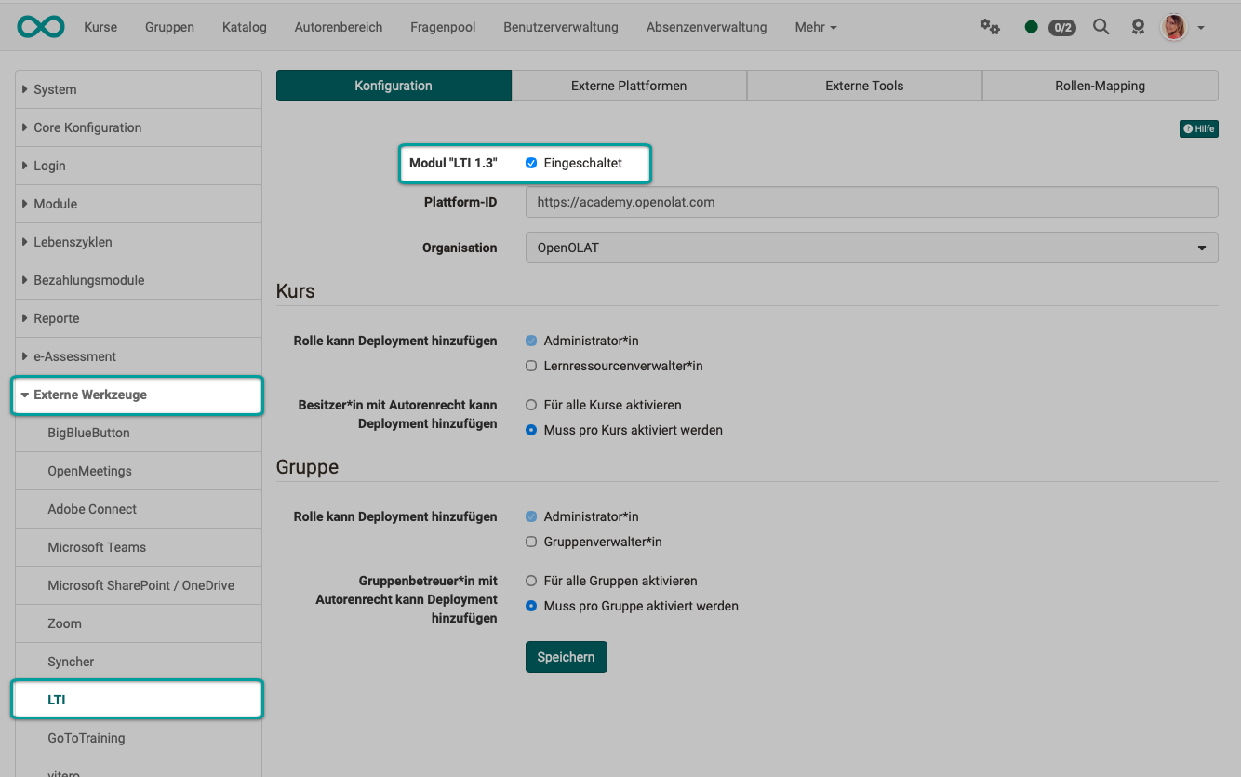Viewport: 1241px width, 777px height.
Task: Expand the Mehr menu in top navigation
Action: click(x=815, y=27)
